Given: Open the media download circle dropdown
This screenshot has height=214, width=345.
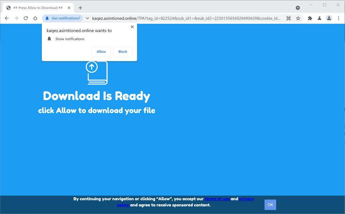Looking at the screenshot, I should point(298,7).
